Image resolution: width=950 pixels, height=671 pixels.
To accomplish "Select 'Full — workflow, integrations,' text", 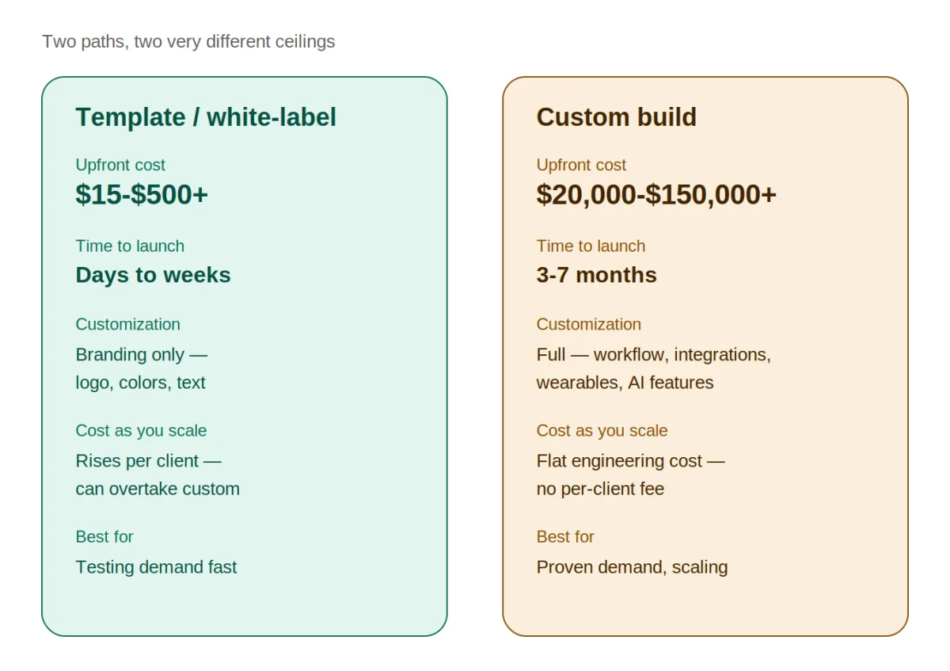I will [x=653, y=354].
